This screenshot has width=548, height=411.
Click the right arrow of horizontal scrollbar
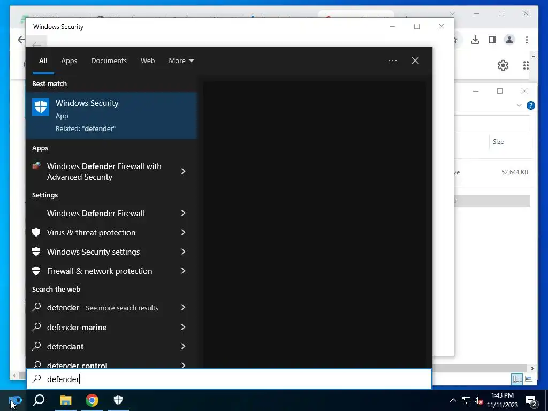pyautogui.click(x=532, y=368)
